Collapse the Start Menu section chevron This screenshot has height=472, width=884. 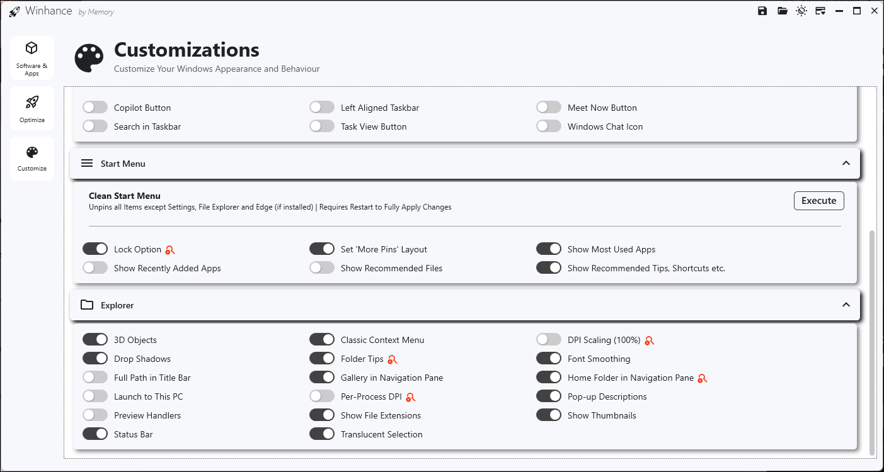pos(846,164)
